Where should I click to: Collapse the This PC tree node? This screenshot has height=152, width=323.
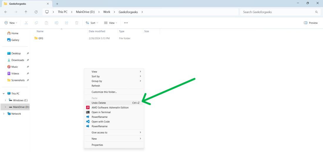point(4,94)
